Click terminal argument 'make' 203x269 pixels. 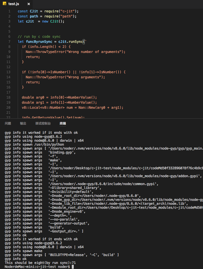click(x=55, y=160)
